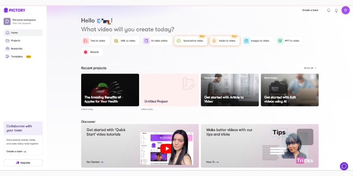Open the user profile avatar D
This screenshot has width=353, height=176.
pyautogui.click(x=345, y=10)
